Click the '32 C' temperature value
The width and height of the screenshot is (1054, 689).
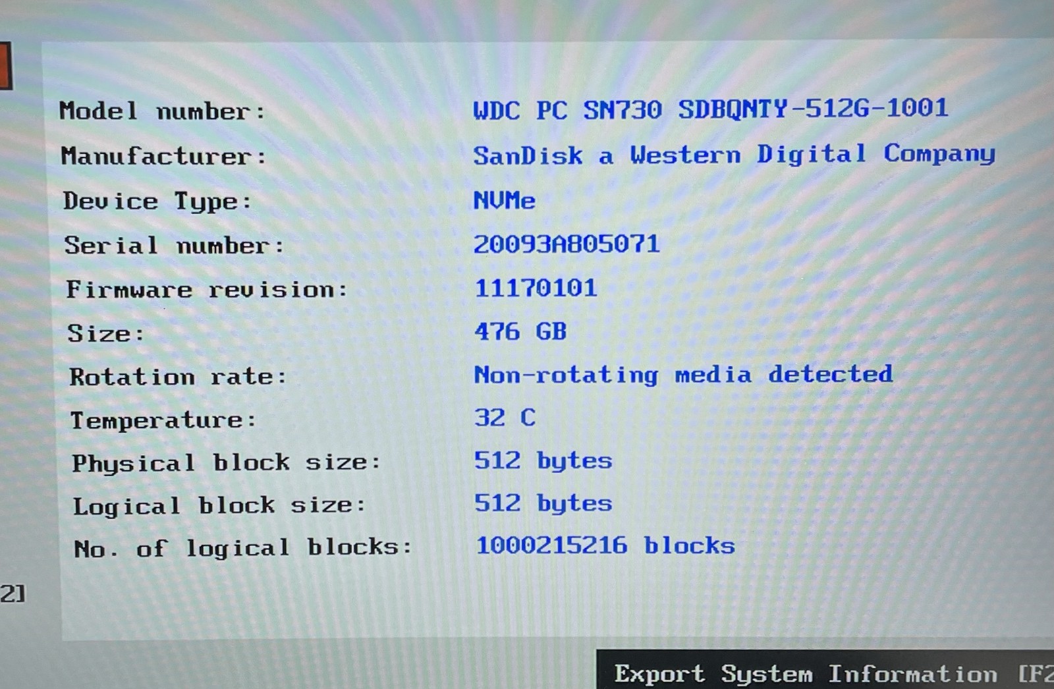505,418
